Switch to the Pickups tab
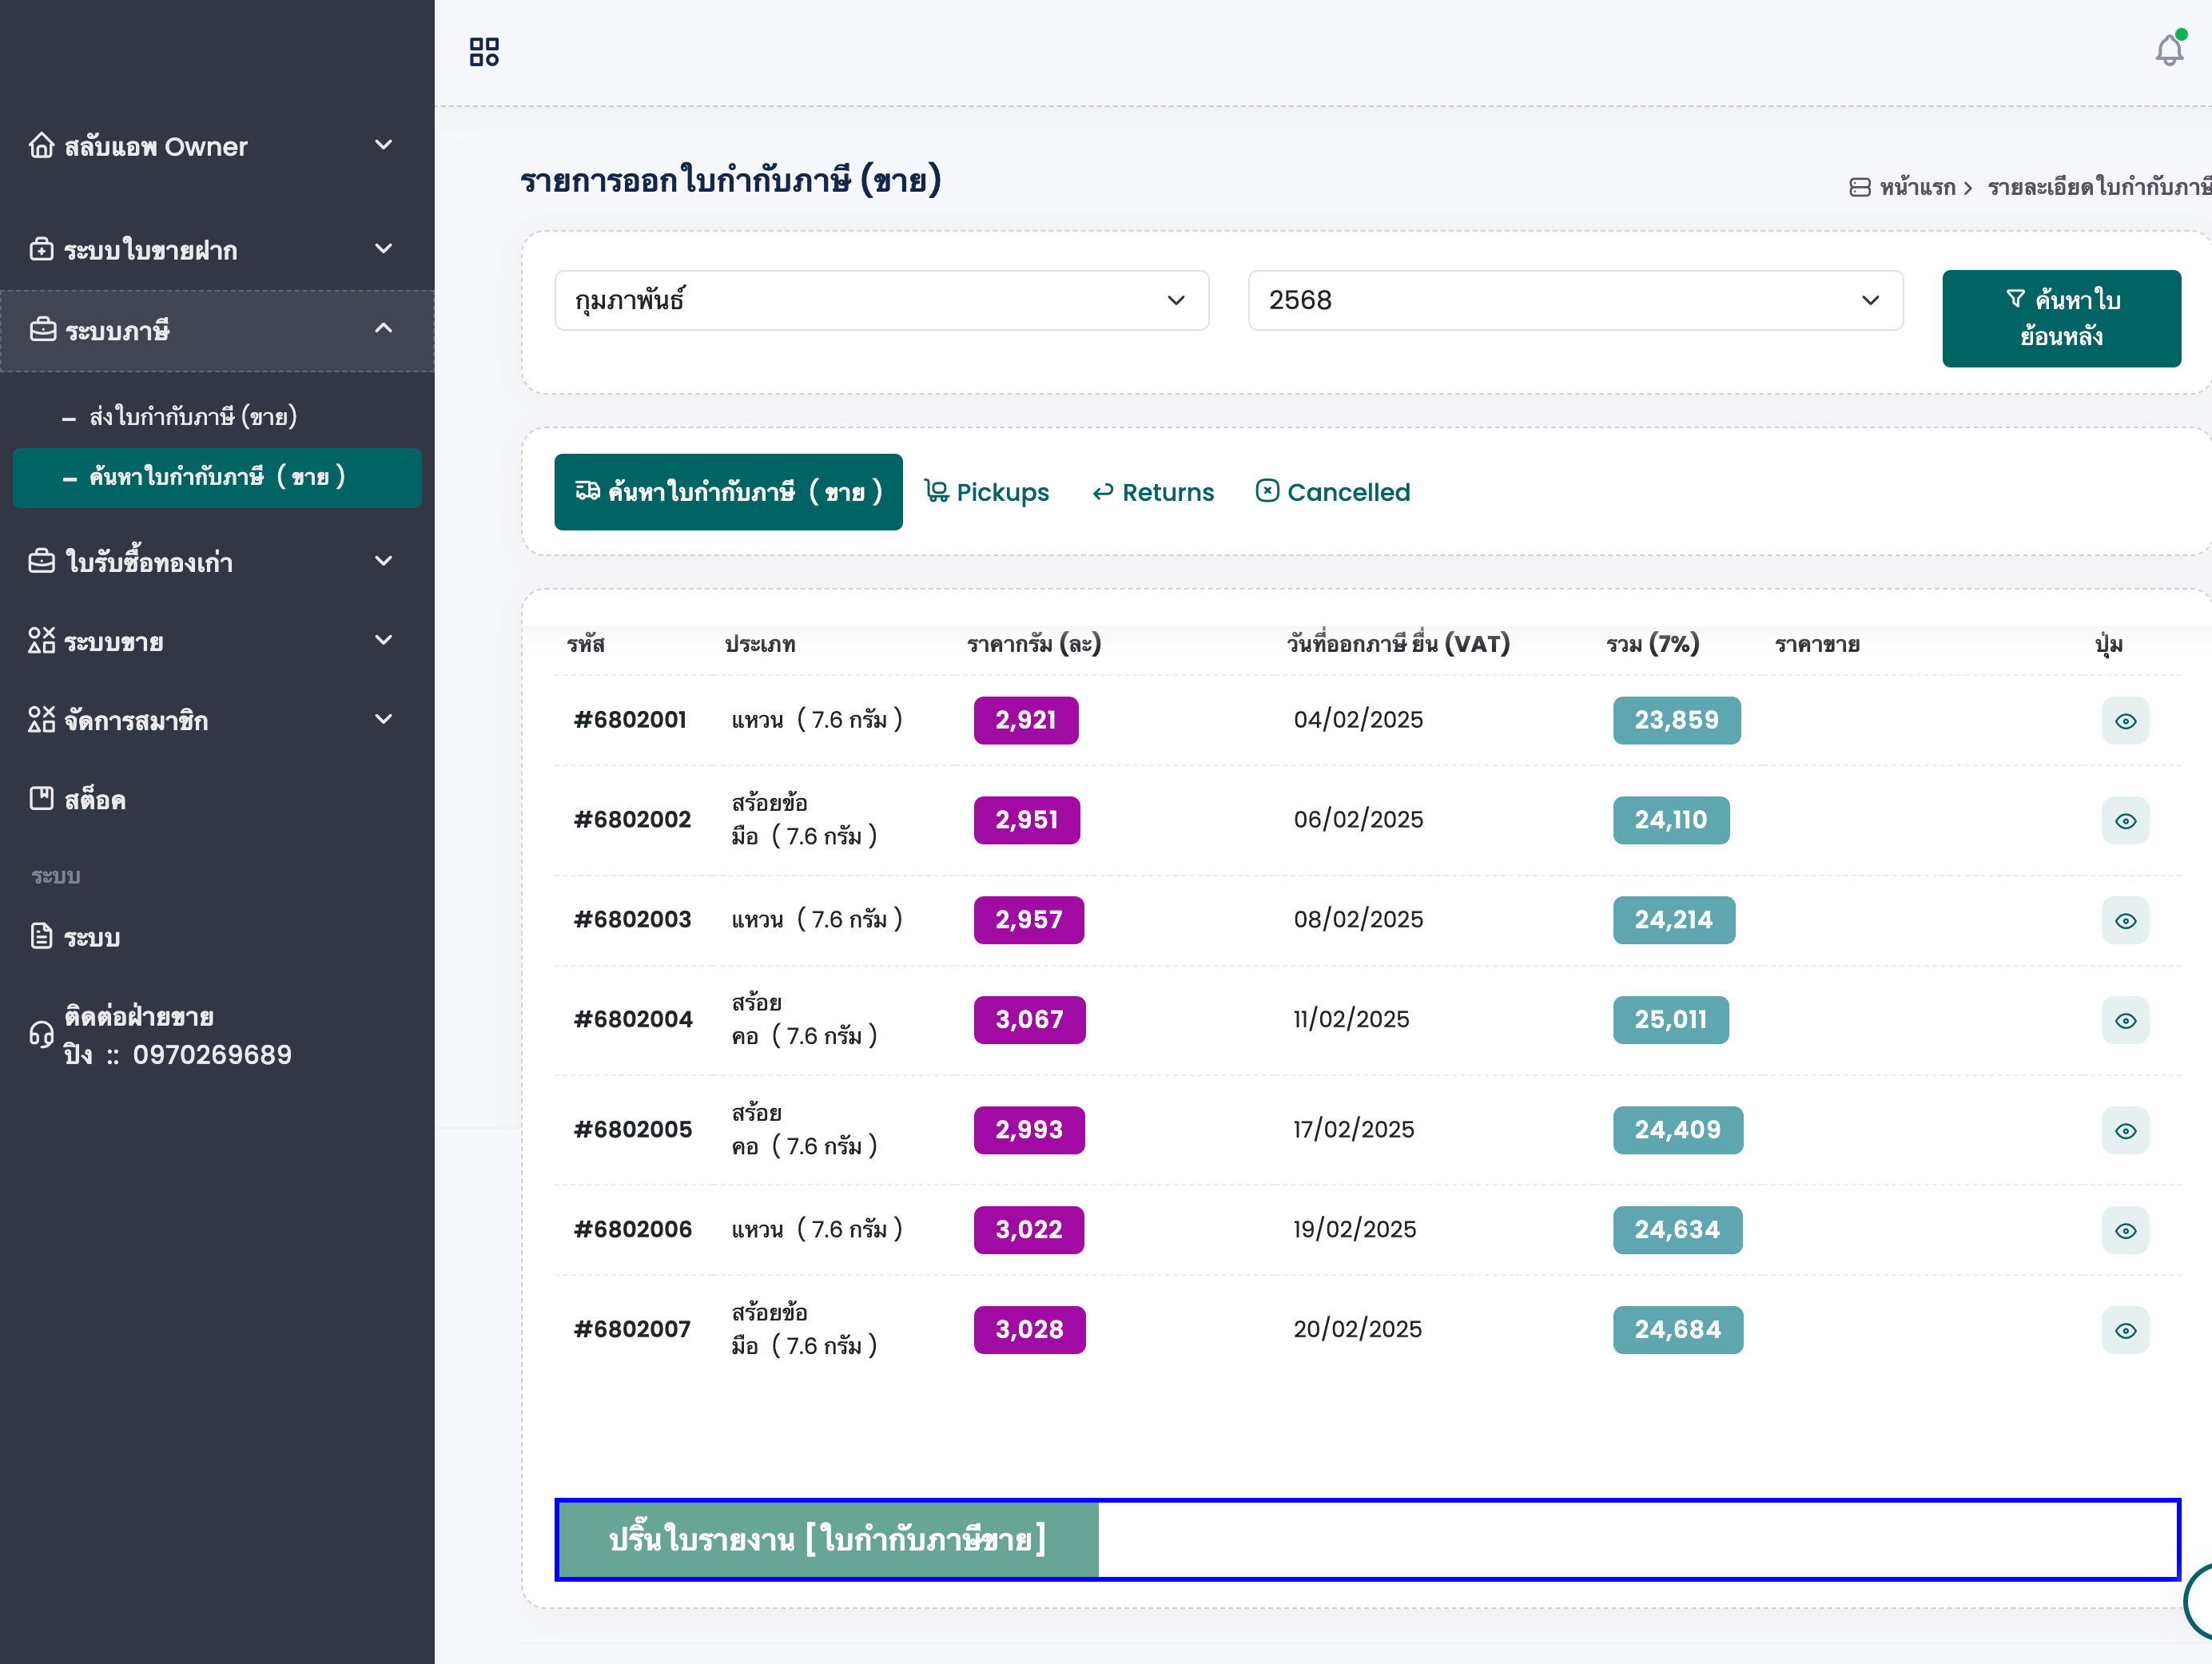Screen dimensions: 2212x1664 [x=986, y=492]
